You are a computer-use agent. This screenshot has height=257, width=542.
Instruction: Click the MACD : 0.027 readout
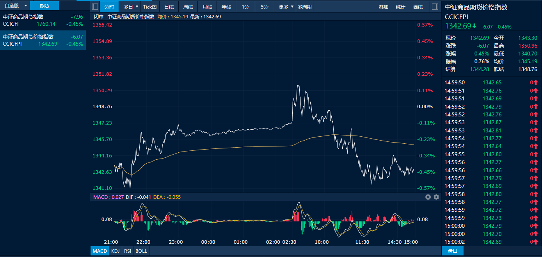click(x=108, y=197)
